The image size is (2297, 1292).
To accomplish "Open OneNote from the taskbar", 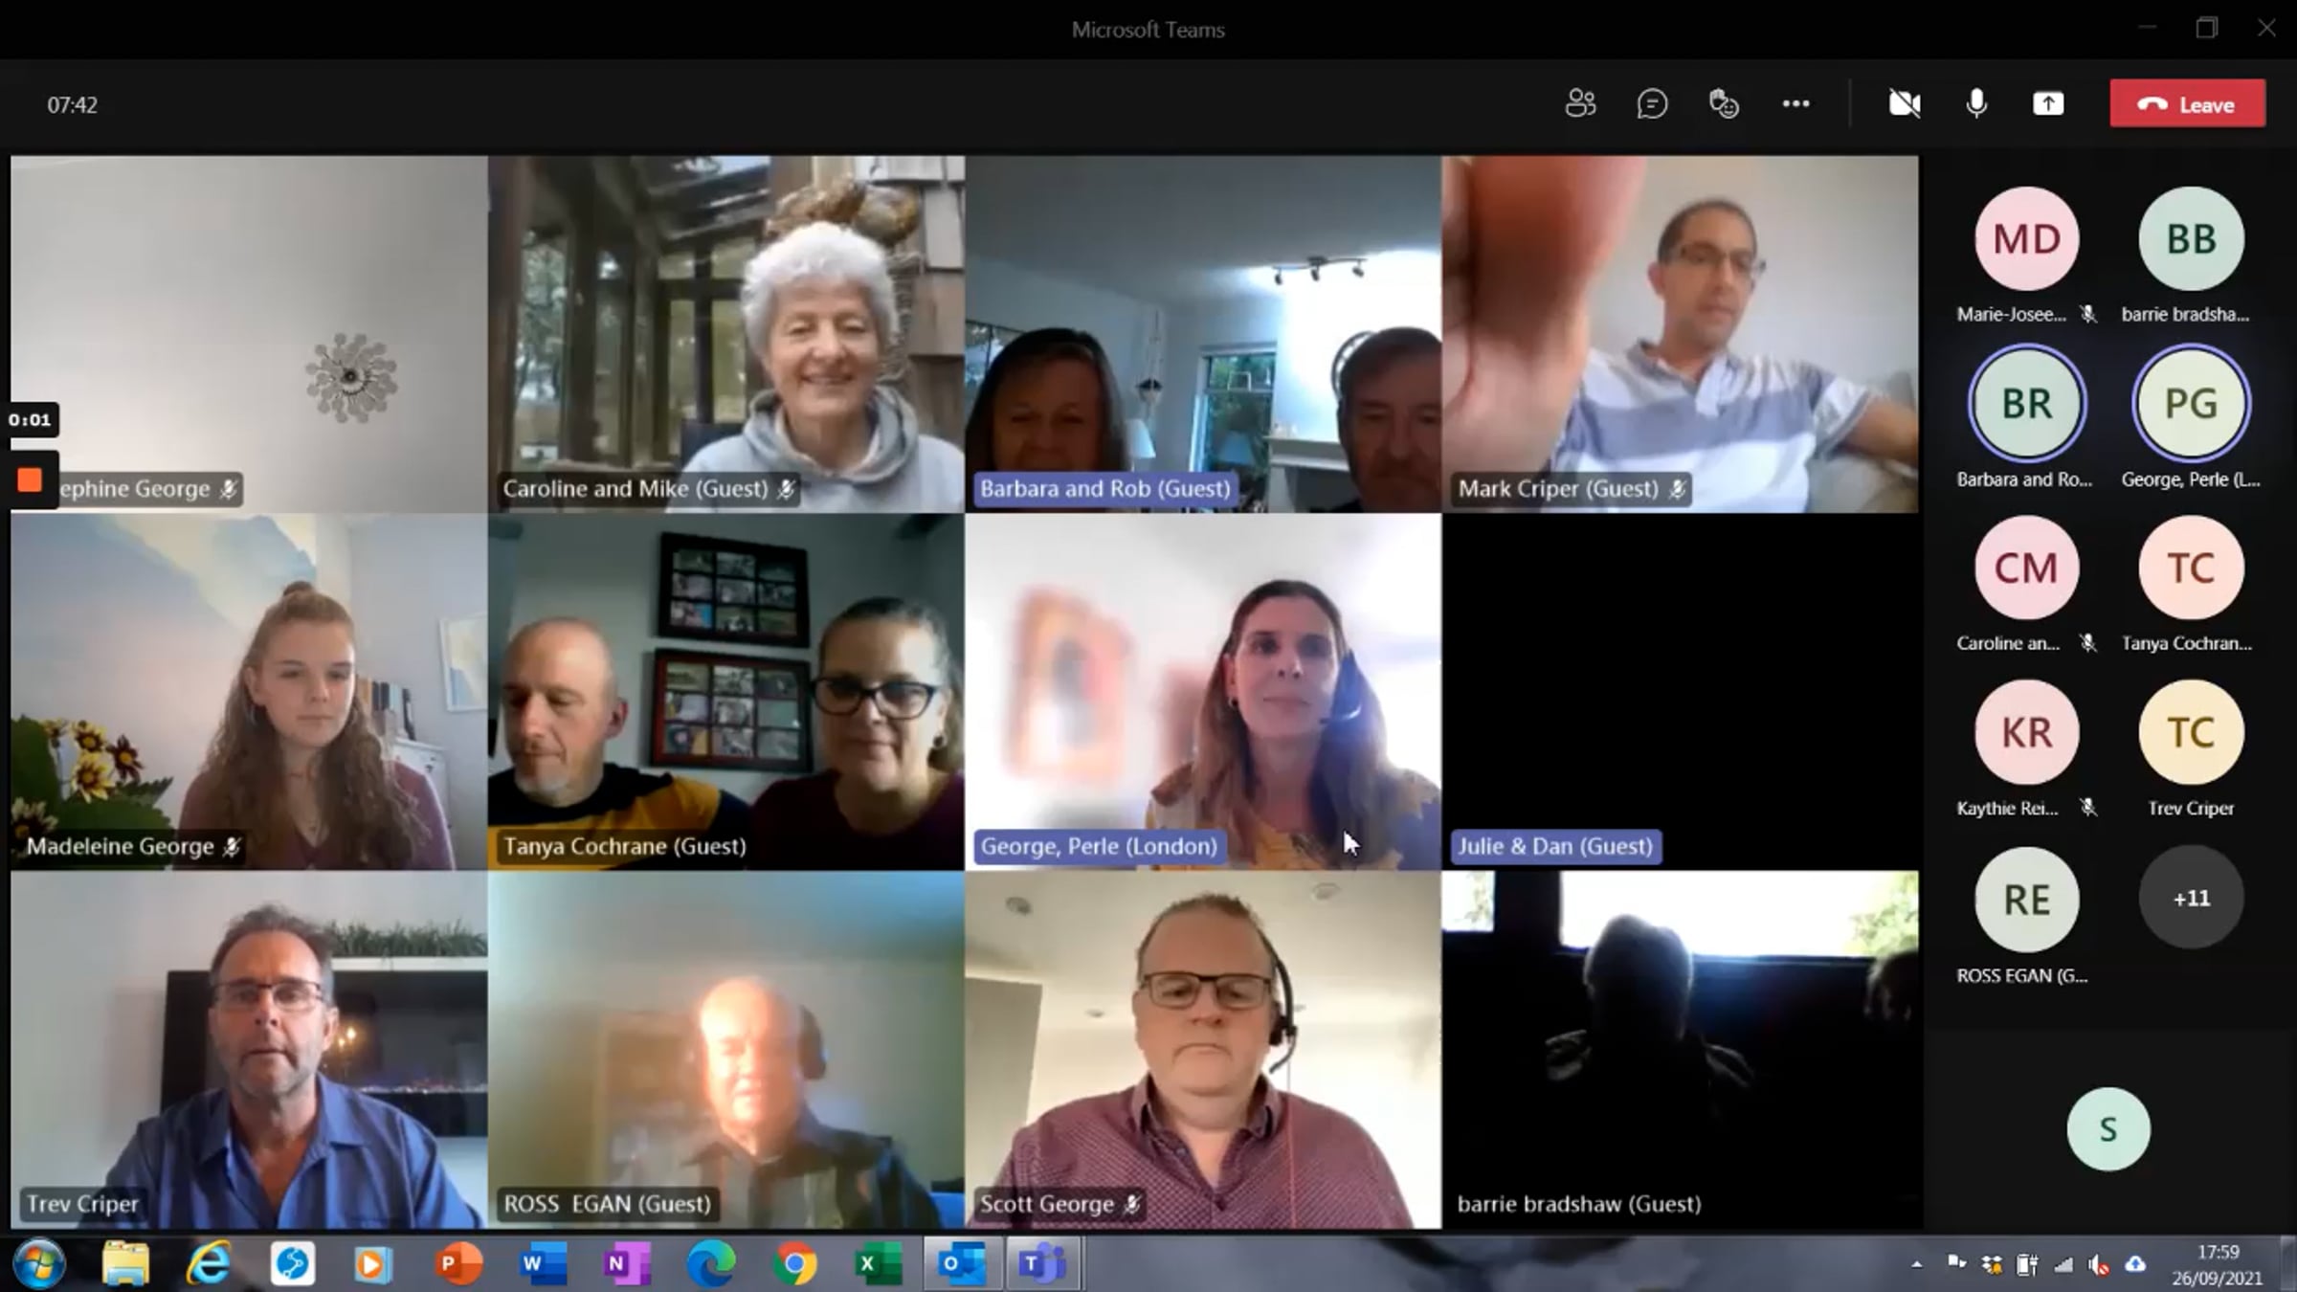I will 626,1264.
